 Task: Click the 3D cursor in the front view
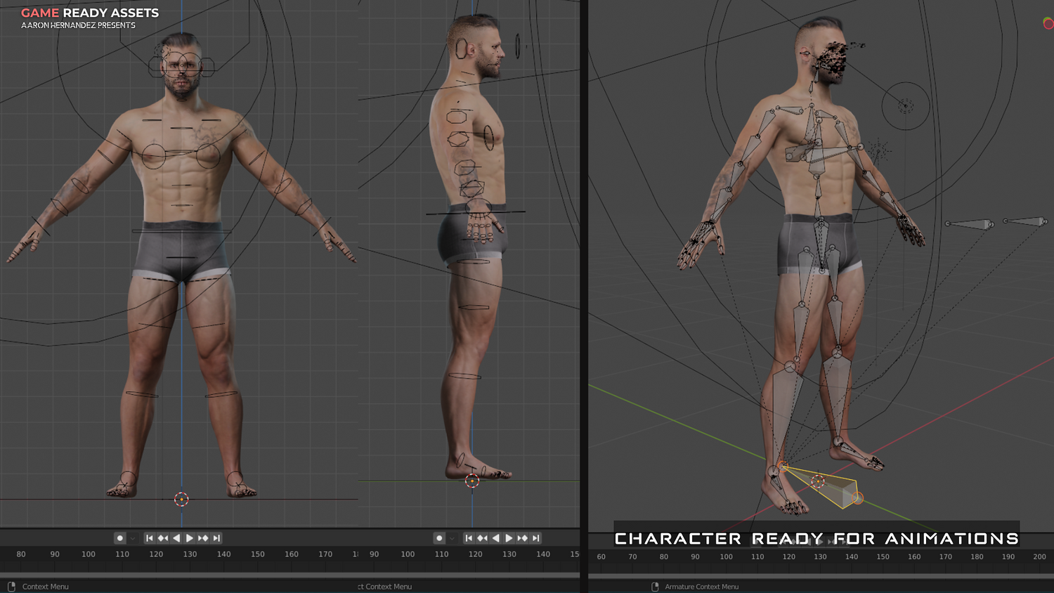[181, 500]
